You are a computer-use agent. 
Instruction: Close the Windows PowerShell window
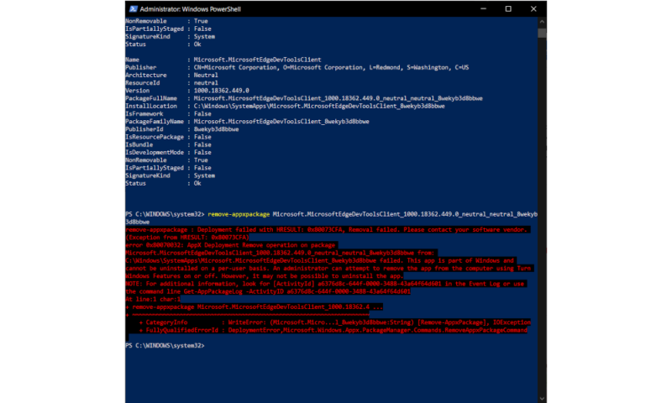533,9
